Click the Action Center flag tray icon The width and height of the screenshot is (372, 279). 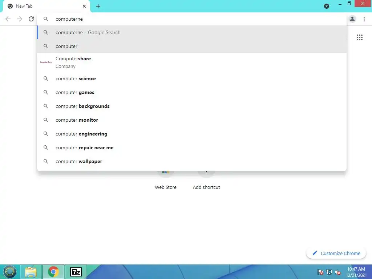click(x=320, y=272)
